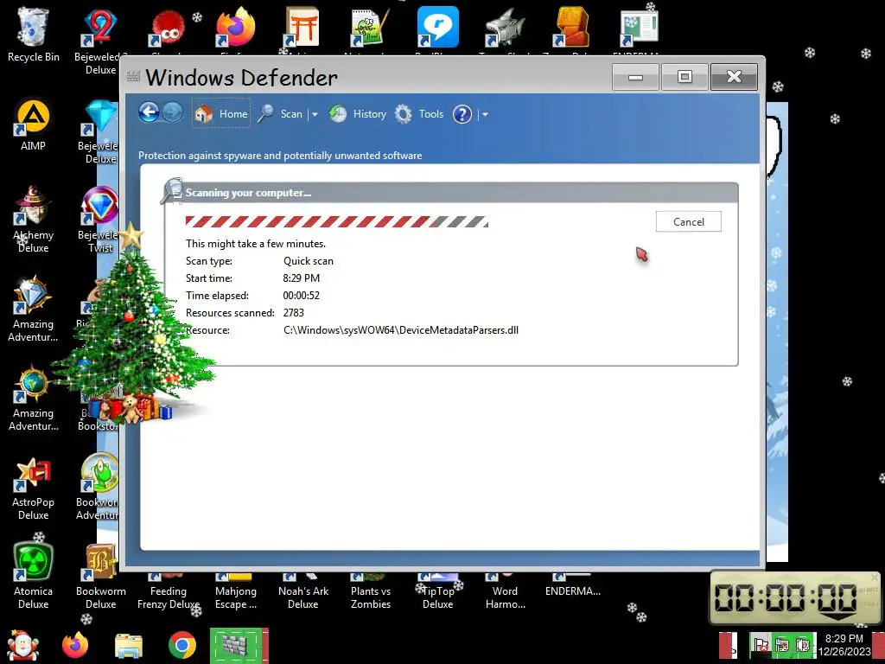Click the Action Center flag tray icon
This screenshot has height=664, width=885.
pyautogui.click(x=761, y=645)
